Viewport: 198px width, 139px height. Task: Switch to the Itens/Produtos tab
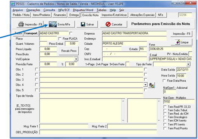point(41,15)
